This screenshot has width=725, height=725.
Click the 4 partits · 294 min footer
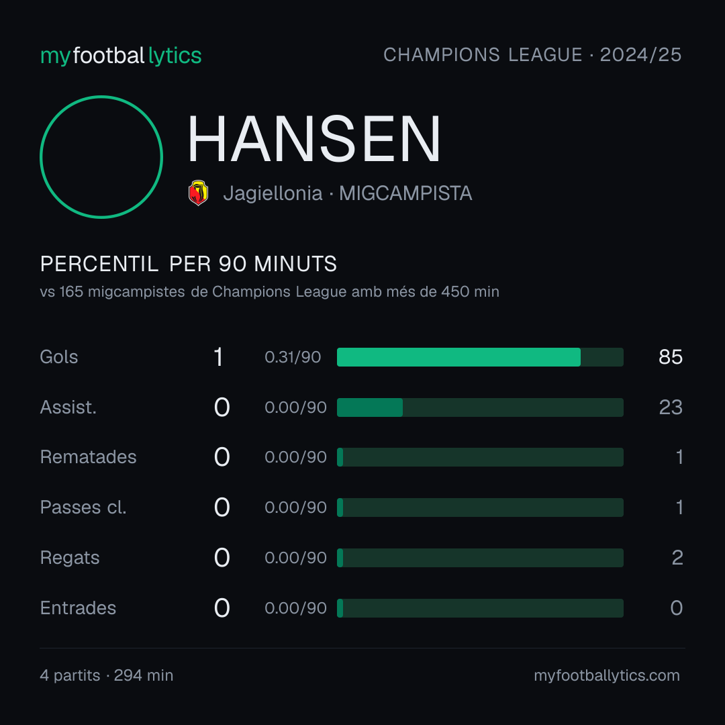[106, 675]
